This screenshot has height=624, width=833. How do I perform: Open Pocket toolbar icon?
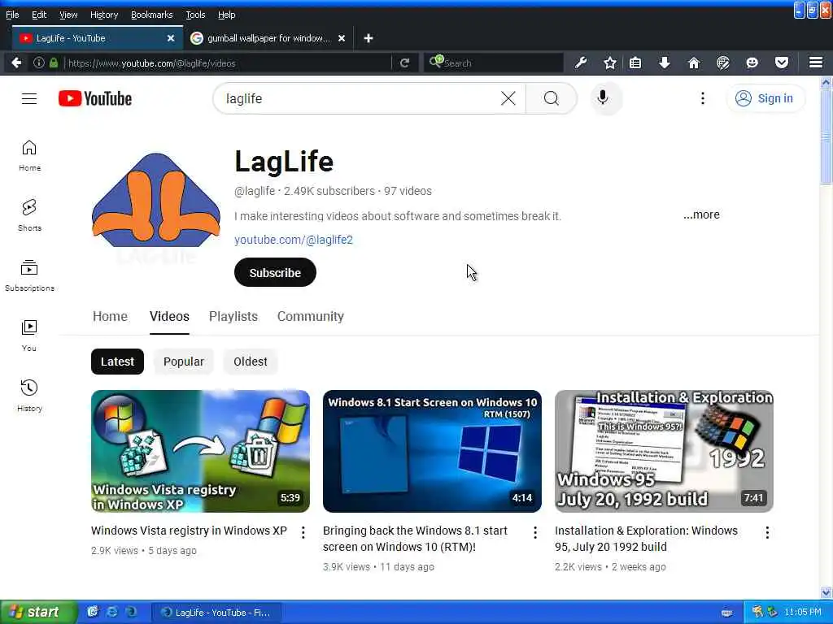(781, 63)
